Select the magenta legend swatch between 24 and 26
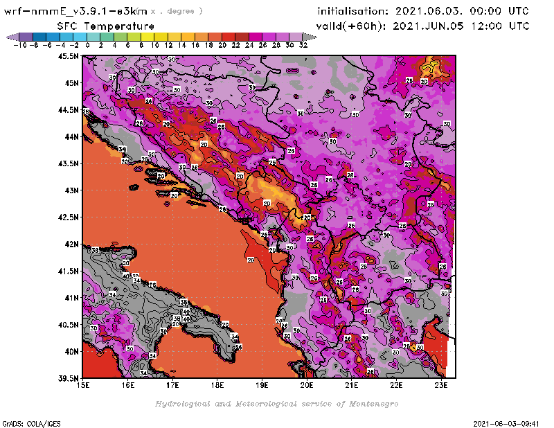554x428 pixels. point(256,37)
